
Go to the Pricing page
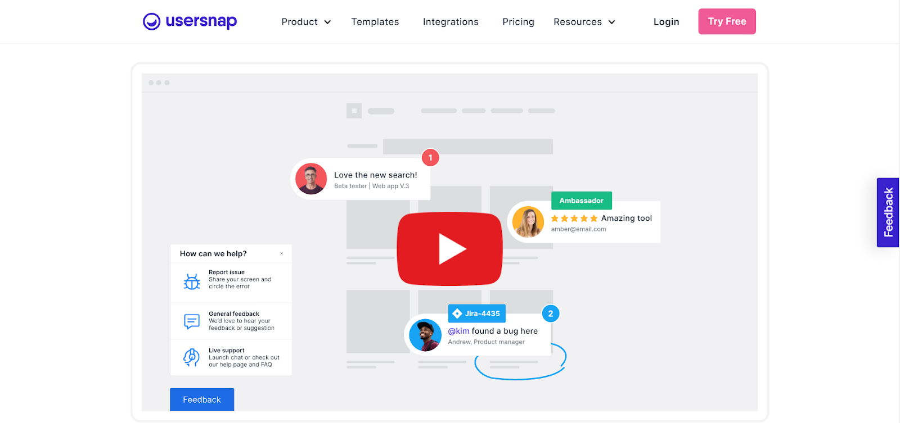pos(518,22)
